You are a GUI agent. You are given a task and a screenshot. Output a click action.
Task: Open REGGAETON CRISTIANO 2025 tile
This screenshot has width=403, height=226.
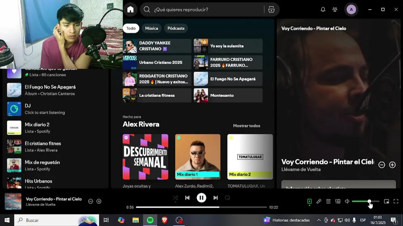pos(157,79)
